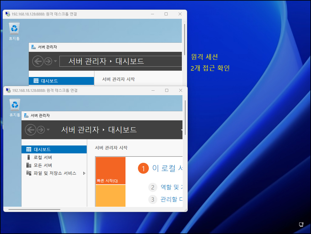Open navigation history dropdown in back window Server Manager
The image size is (311, 234).
tap(55, 61)
